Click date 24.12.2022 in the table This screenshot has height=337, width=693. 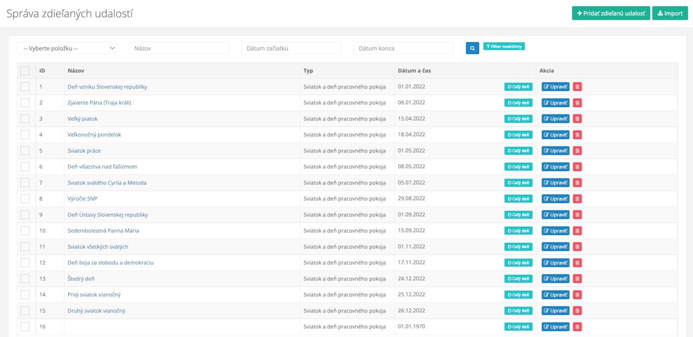point(411,279)
